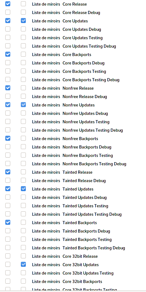Select the Tainted Backports Testing Debug row
The height and width of the screenshot is (292, 146).
(x=73, y=248)
